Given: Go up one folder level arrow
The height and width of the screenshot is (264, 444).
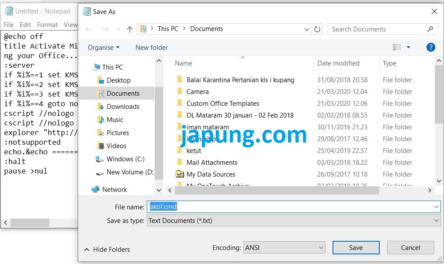Looking at the screenshot, I should (130, 29).
